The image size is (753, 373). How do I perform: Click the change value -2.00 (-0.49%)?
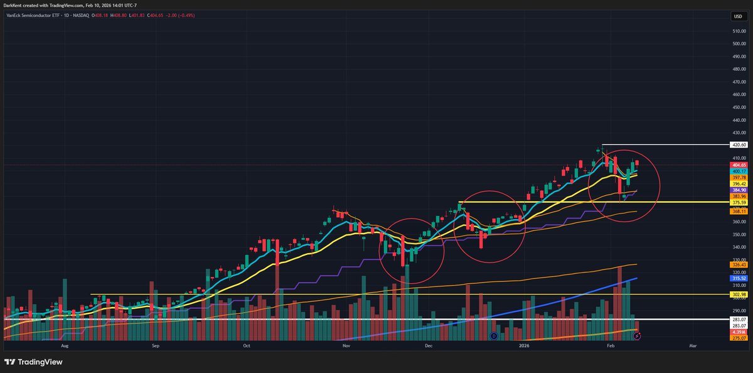[180, 15]
